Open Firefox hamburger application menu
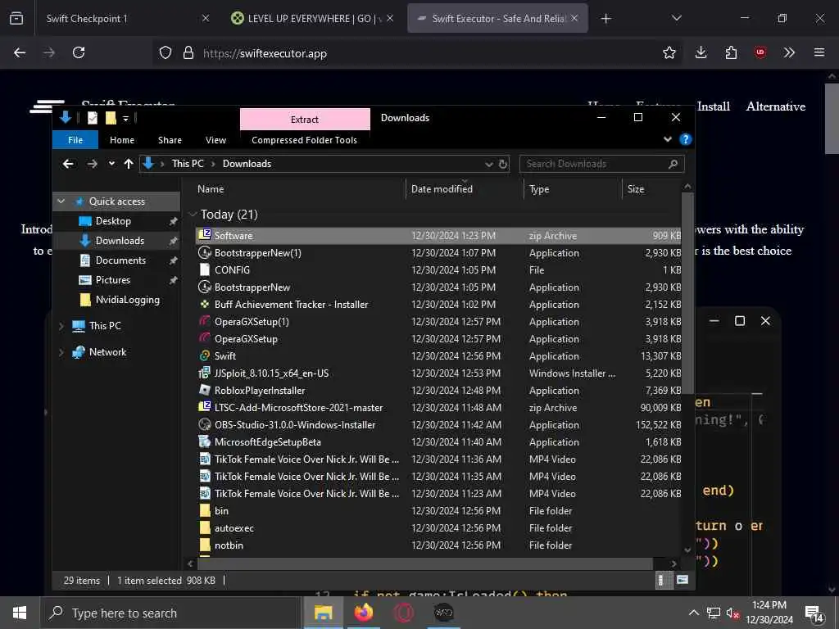839x629 pixels. (x=819, y=52)
